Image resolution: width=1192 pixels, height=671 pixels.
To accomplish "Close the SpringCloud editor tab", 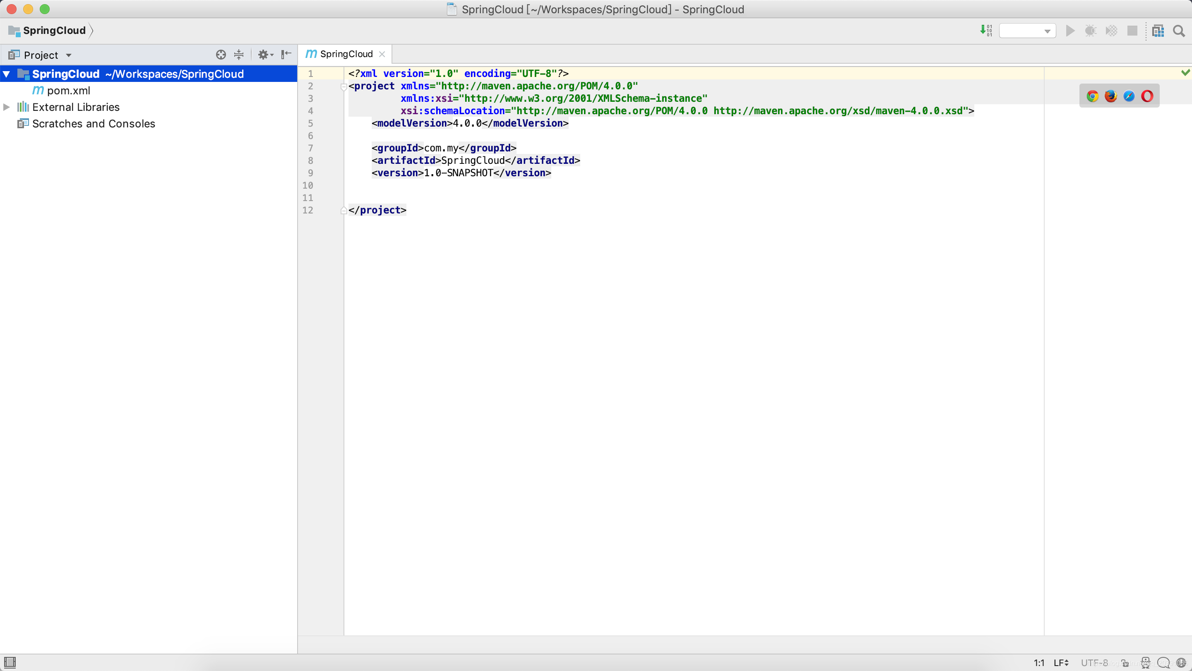I will click(x=382, y=54).
